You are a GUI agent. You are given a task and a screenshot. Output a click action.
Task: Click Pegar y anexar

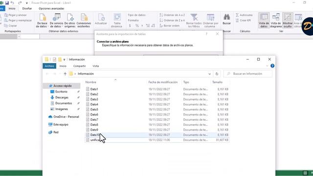pos(15,15)
